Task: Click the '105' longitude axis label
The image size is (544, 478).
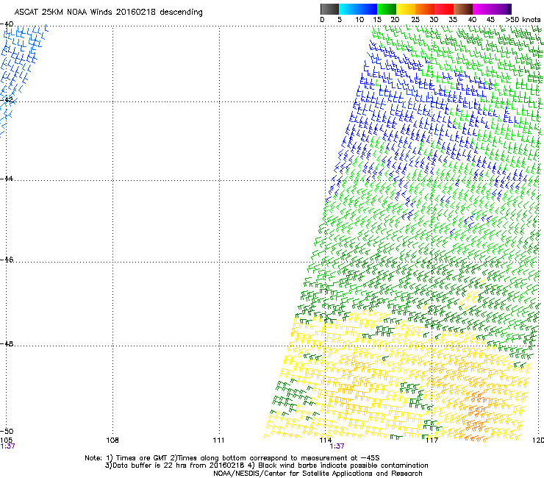Action: click(6, 440)
